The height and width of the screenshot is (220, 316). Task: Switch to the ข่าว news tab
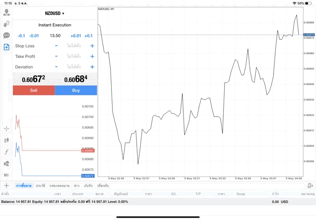[x=77, y=186]
